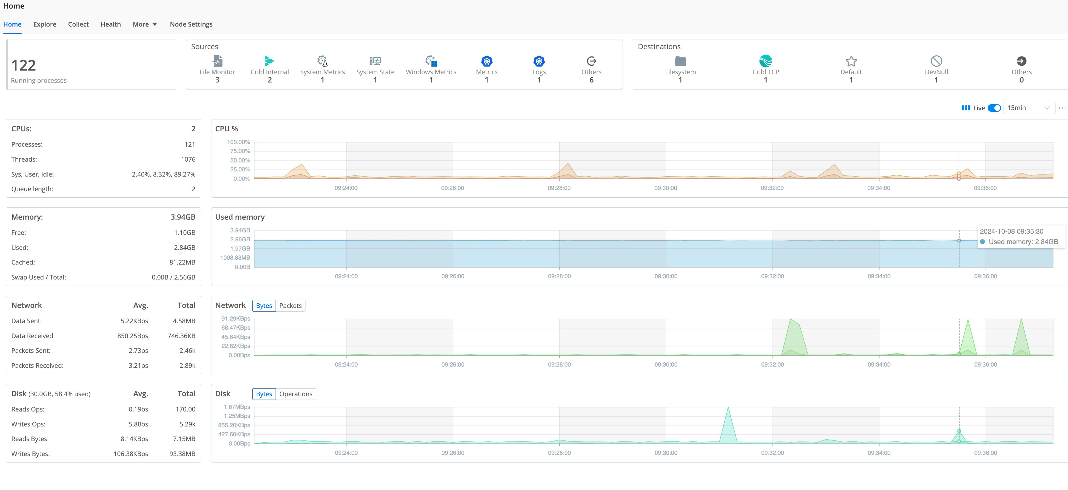The width and height of the screenshot is (1068, 490).
Task: Click the Used memory chart data point marker
Action: tap(959, 240)
